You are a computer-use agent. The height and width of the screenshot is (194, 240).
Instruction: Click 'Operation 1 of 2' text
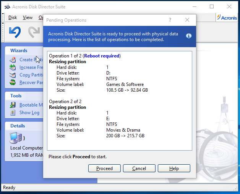coord(65,56)
